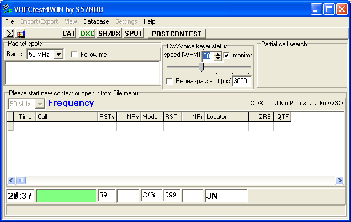Screen dimensions: 351x222
Task: Click the blue Frequency label
Action: pos(71,103)
